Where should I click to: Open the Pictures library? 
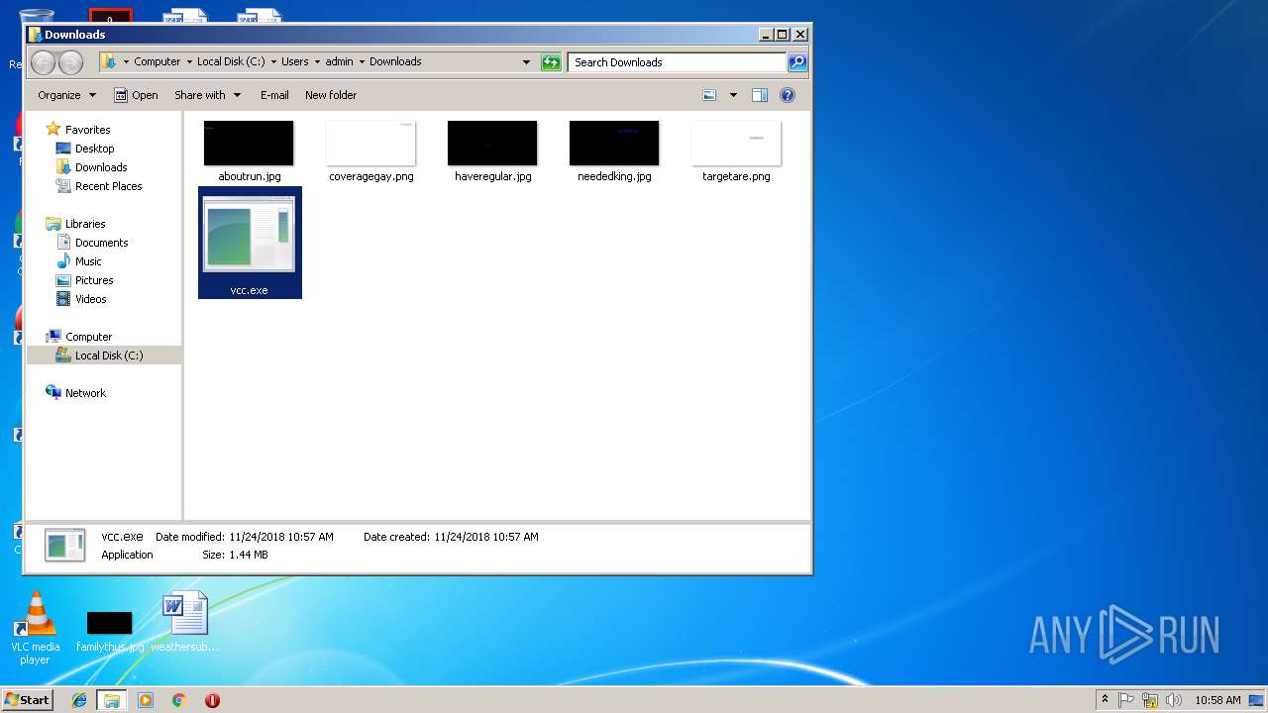click(x=93, y=280)
